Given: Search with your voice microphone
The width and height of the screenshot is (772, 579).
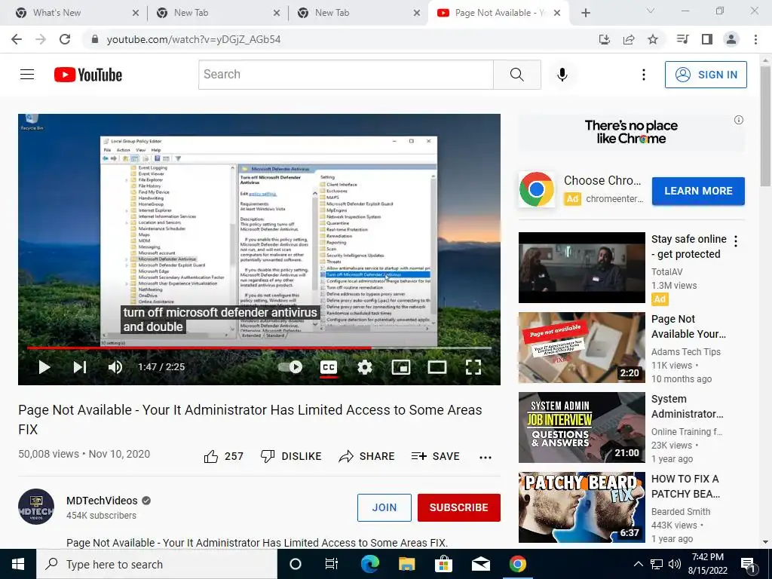Looking at the screenshot, I should [562, 75].
